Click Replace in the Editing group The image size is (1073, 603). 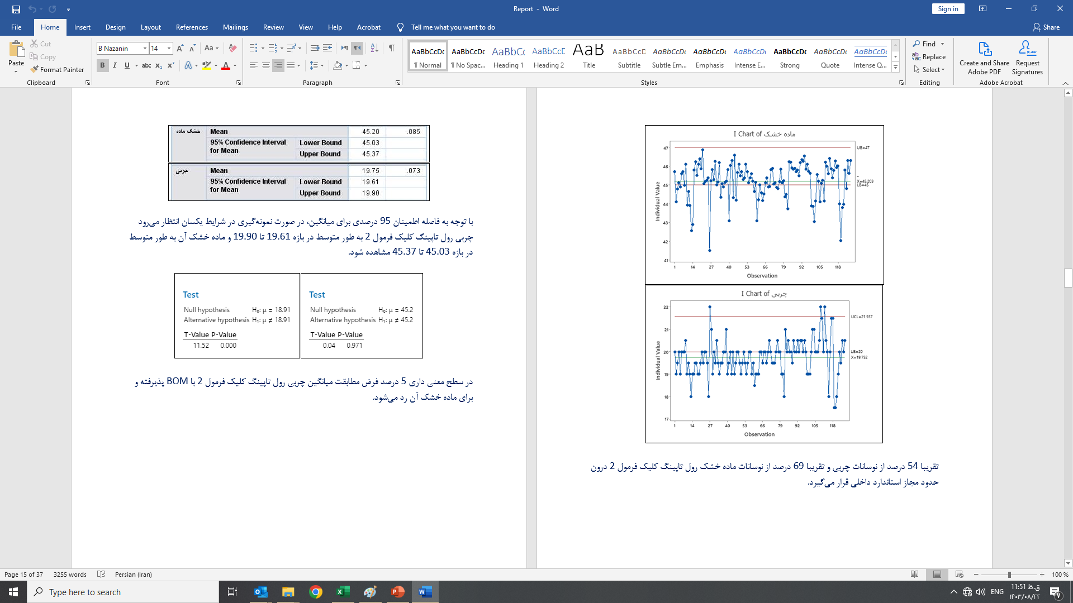pos(929,57)
